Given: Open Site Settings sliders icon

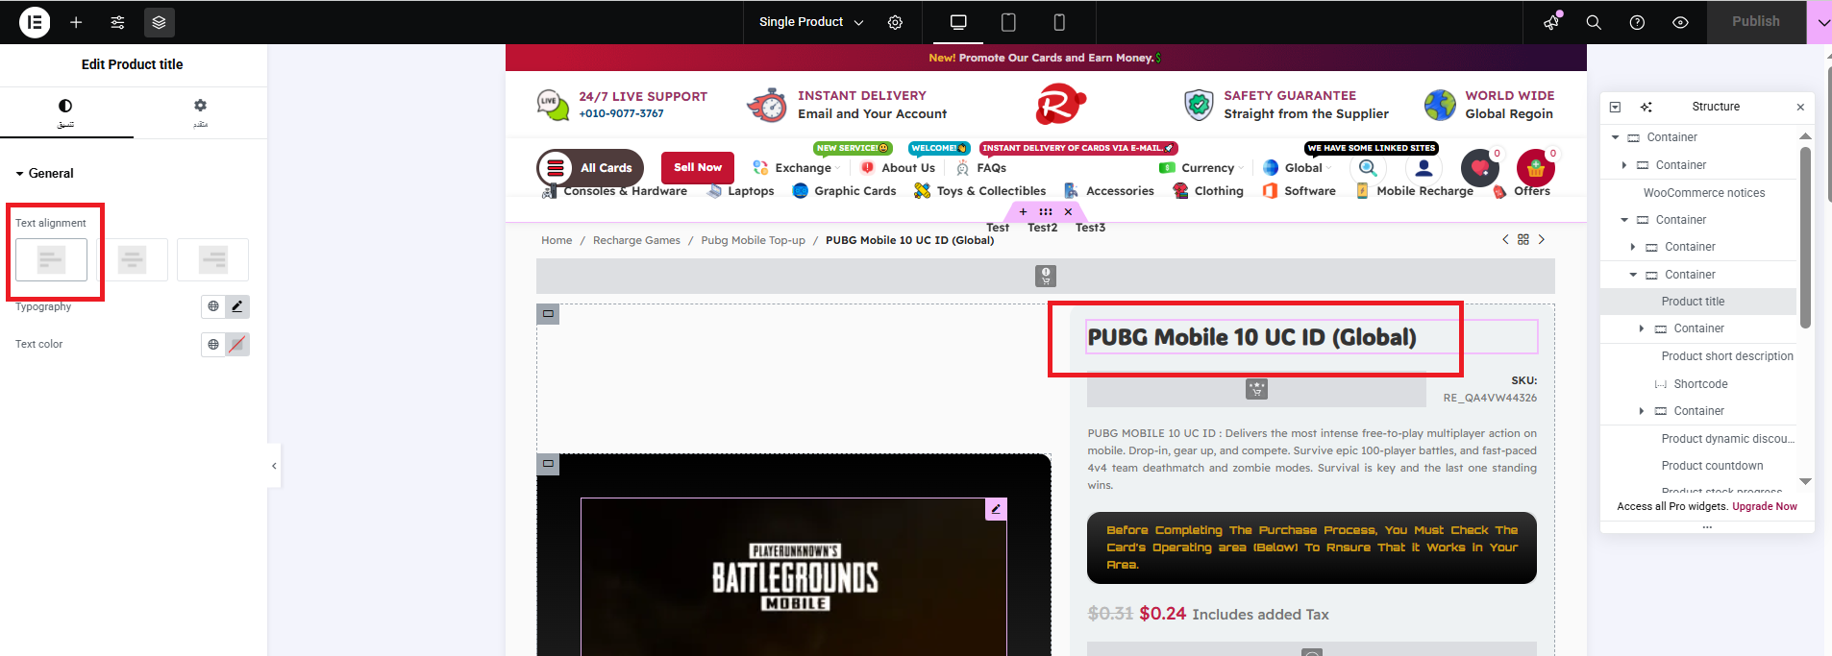Looking at the screenshot, I should [x=117, y=22].
